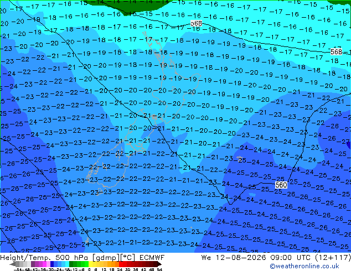Screen dimensions: 351x271
Task: Click the 'Height/Temp.' title text
Action: pos(25,258)
